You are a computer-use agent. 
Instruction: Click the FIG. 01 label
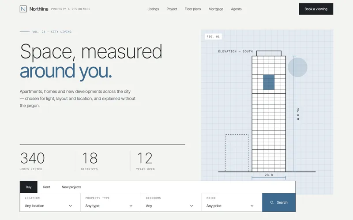pos(213,37)
